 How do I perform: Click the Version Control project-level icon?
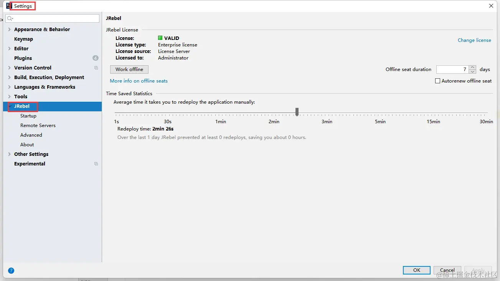click(96, 68)
